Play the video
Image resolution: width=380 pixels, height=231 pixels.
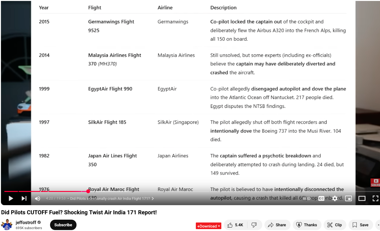11,198
